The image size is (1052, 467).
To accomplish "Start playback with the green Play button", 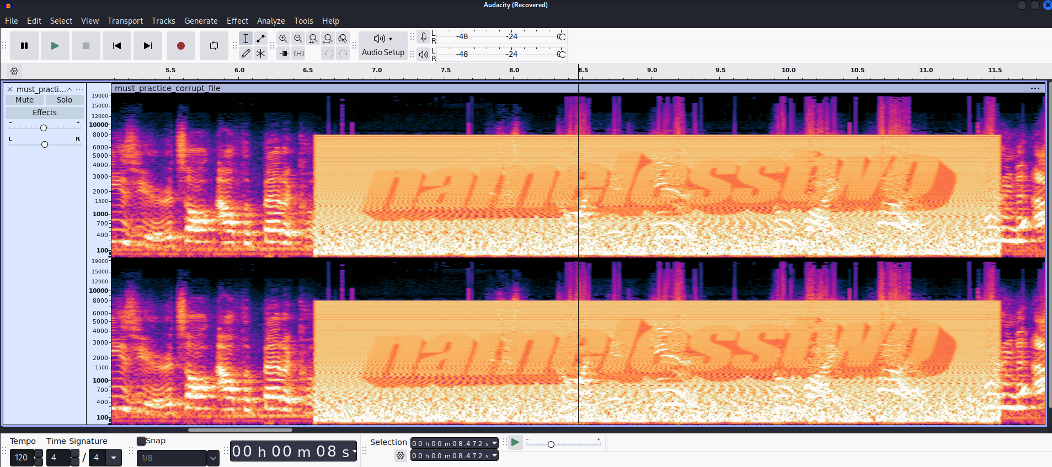I will [55, 46].
